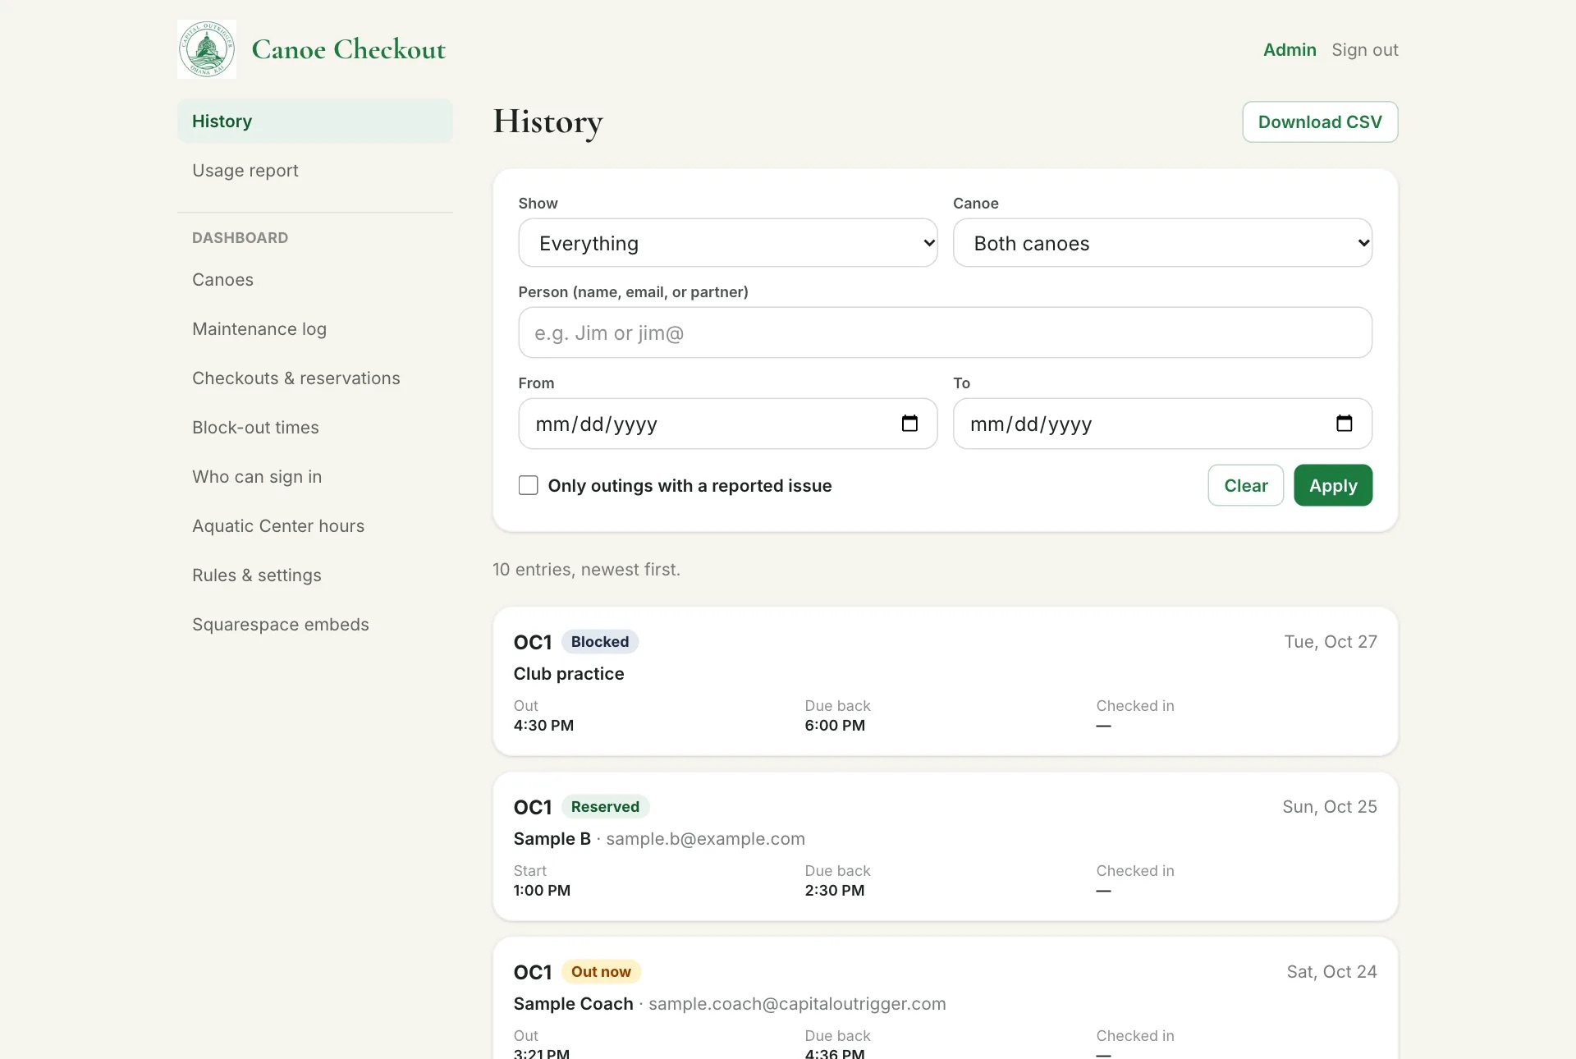Image resolution: width=1576 pixels, height=1059 pixels.
Task: Open Block-out times settings
Action: [255, 428]
